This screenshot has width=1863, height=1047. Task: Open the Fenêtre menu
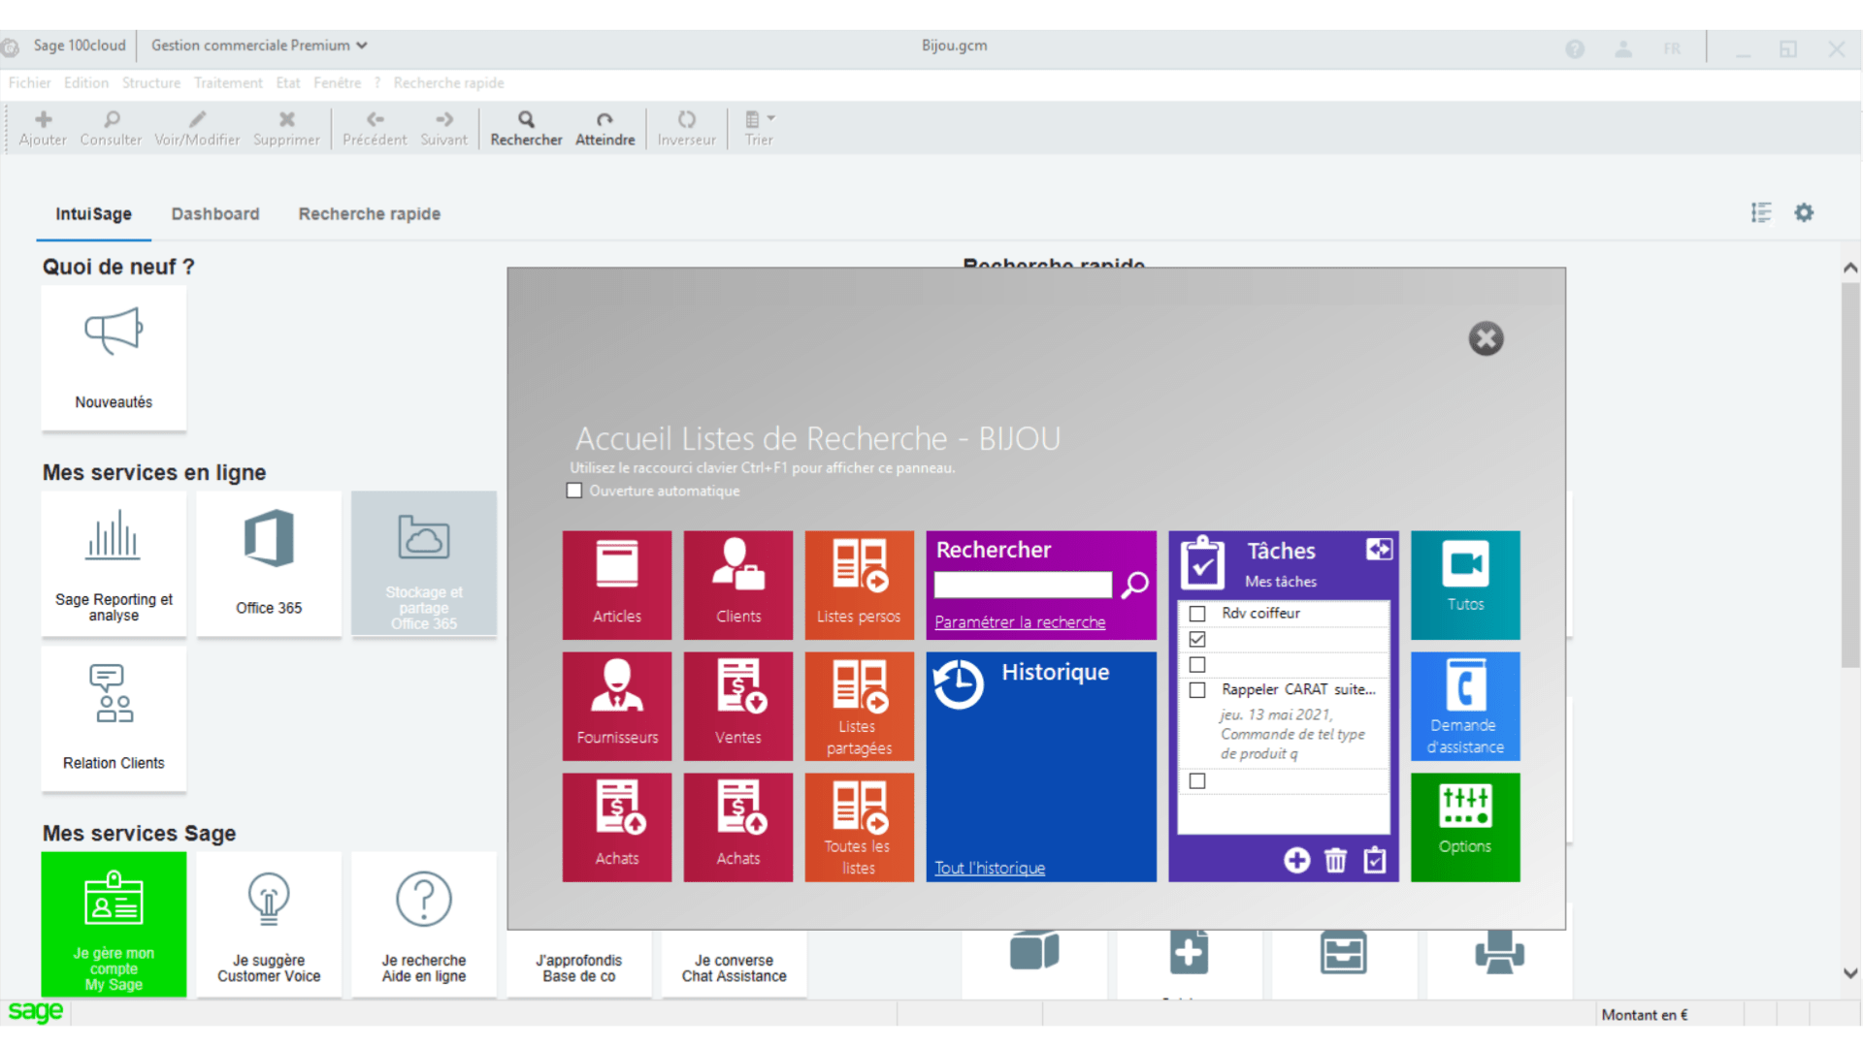tap(337, 83)
